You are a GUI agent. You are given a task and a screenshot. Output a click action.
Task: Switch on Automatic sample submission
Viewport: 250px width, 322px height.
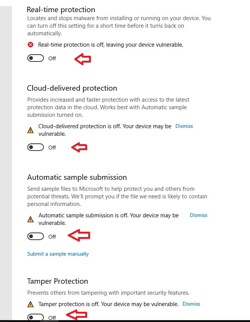36,237
